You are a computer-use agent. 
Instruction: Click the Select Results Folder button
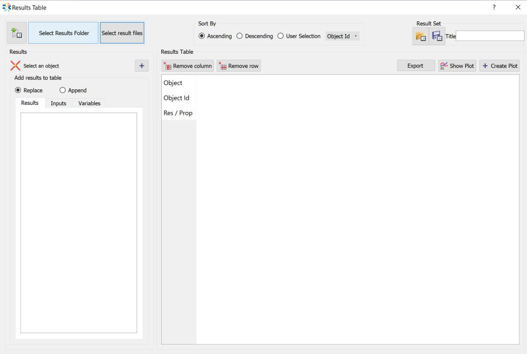click(63, 33)
